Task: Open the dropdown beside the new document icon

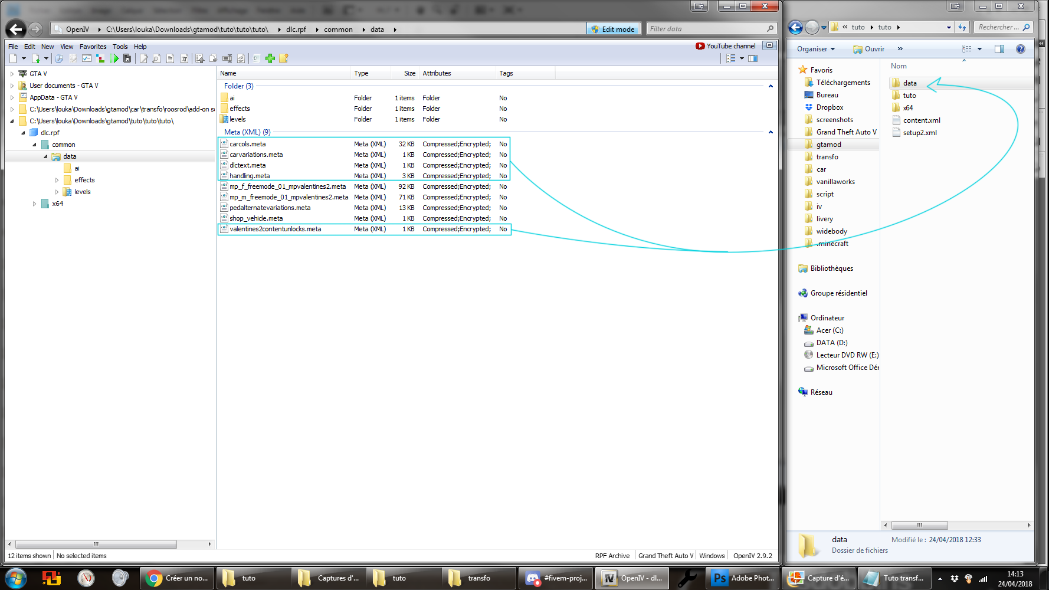Action: pyautogui.click(x=24, y=58)
